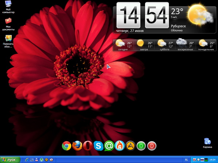Open the Пуск start menu
This screenshot has width=218, height=163.
coord(10,160)
